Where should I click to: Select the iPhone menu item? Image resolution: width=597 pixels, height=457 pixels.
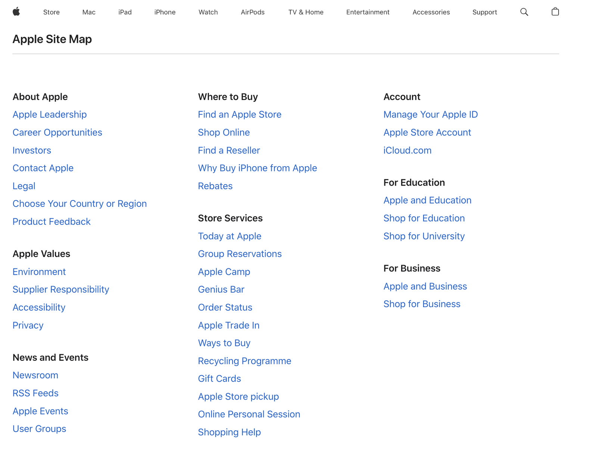click(165, 12)
